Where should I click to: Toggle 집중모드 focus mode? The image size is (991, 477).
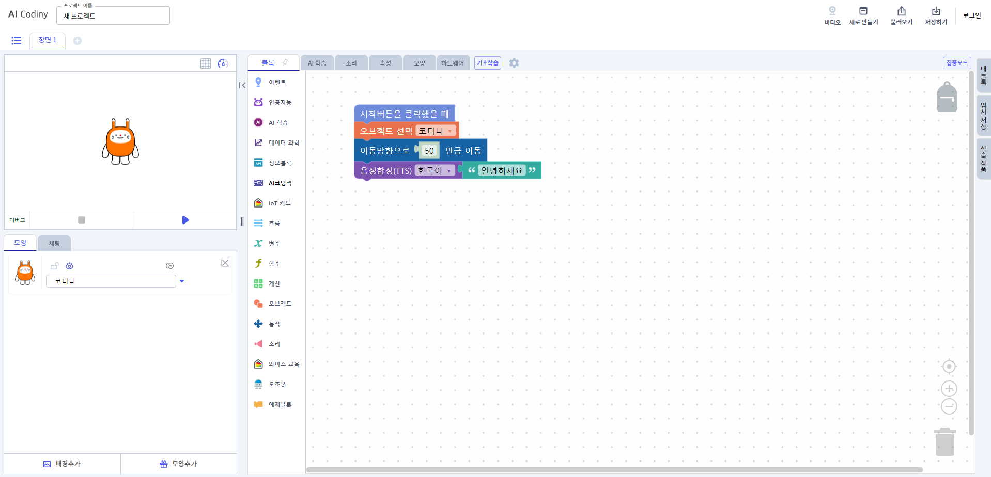click(957, 63)
